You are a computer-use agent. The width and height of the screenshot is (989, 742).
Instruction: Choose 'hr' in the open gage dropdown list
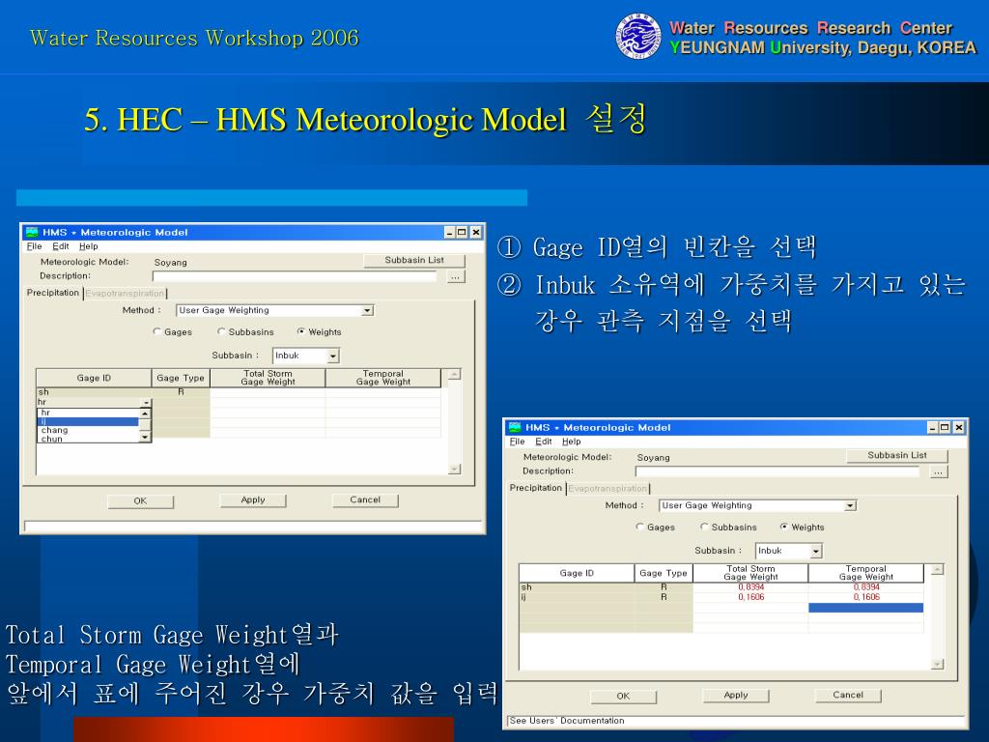[x=88, y=413]
